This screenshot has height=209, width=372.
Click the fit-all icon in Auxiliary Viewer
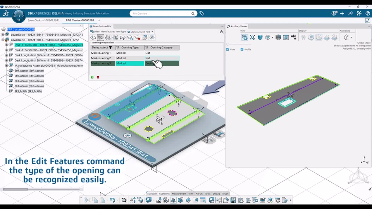pyautogui.click(x=252, y=37)
